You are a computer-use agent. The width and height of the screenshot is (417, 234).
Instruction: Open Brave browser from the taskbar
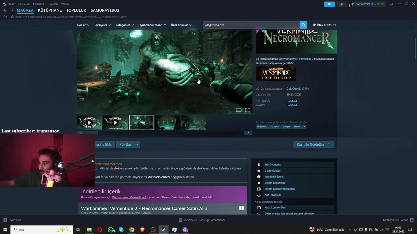coord(142,230)
